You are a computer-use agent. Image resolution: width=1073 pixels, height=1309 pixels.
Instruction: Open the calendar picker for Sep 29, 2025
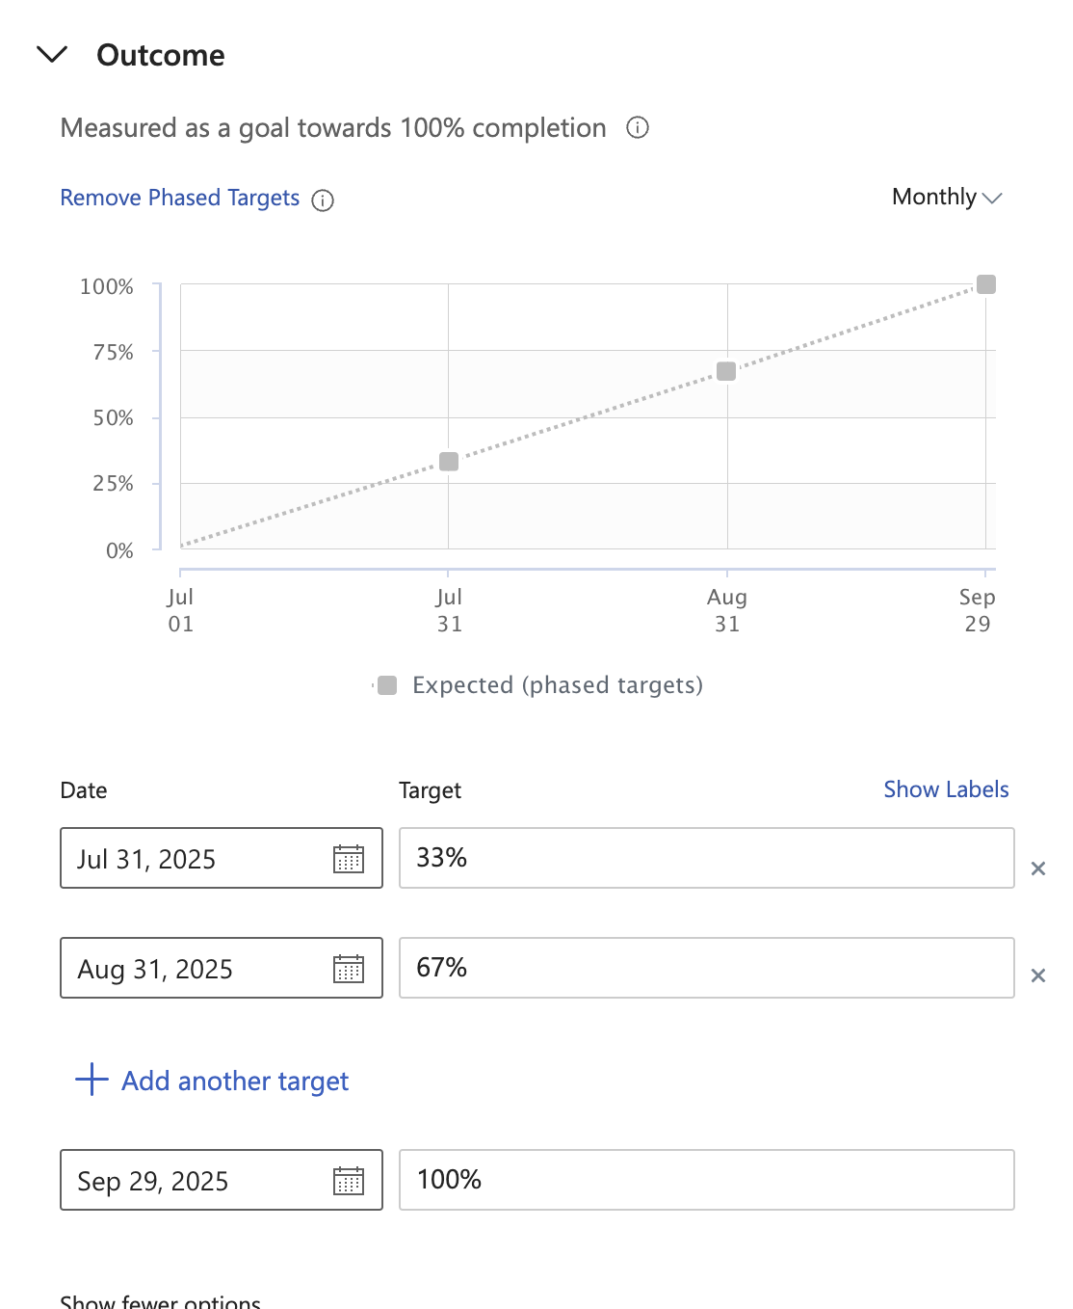(x=351, y=1180)
